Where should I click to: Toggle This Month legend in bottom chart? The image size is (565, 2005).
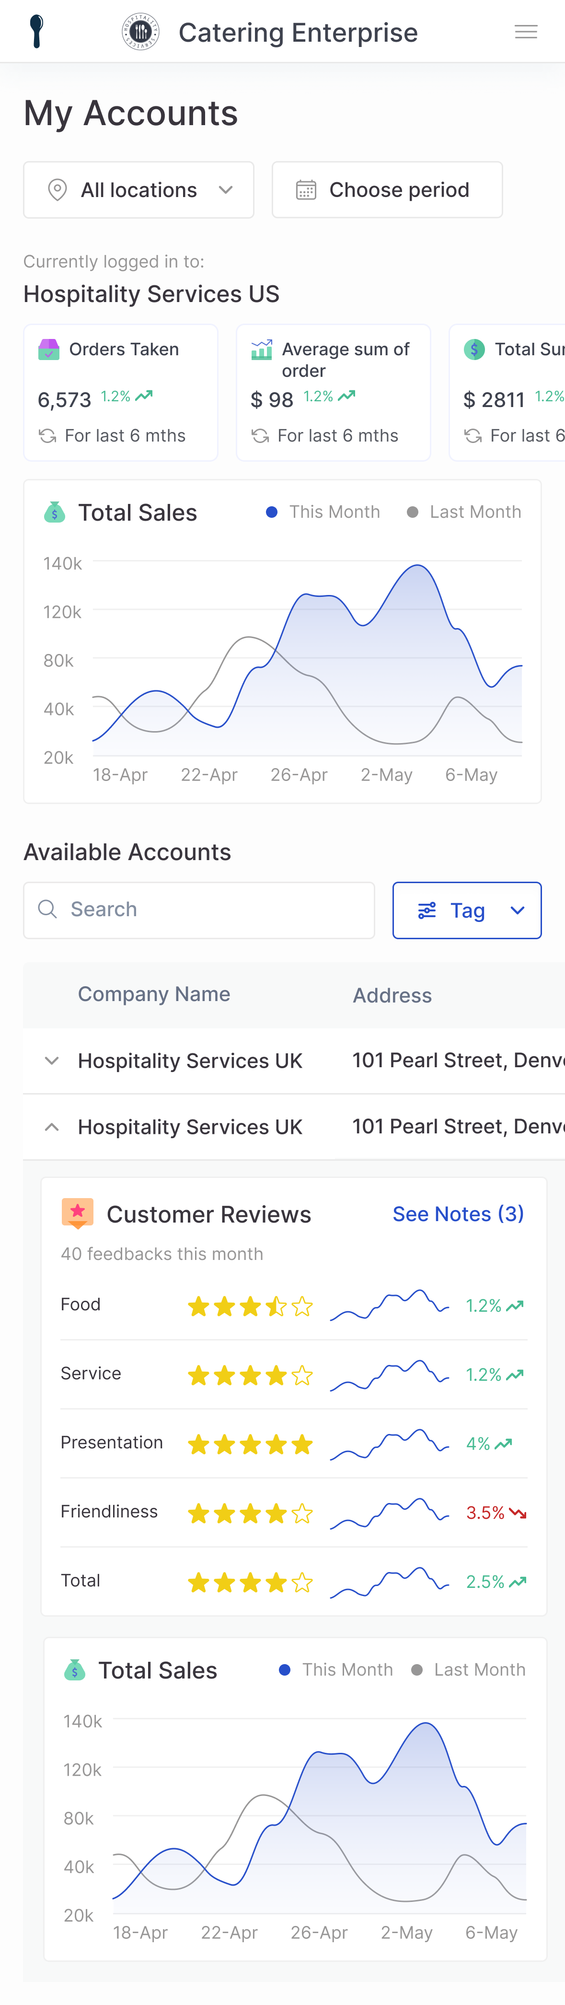coord(336,1669)
